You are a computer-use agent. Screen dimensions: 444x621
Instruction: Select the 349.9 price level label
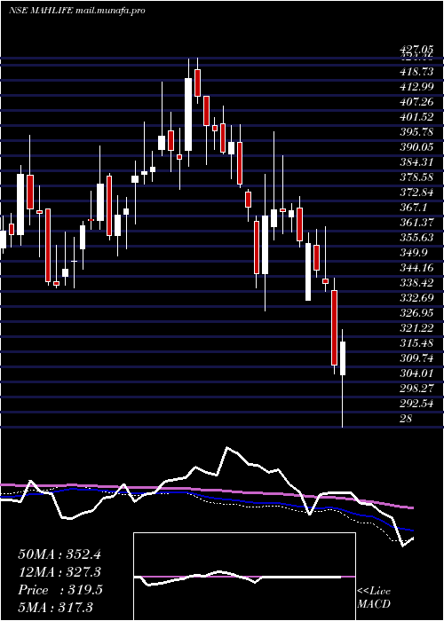(x=414, y=252)
